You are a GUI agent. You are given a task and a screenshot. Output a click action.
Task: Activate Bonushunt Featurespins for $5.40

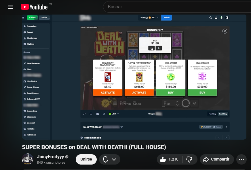click(108, 93)
